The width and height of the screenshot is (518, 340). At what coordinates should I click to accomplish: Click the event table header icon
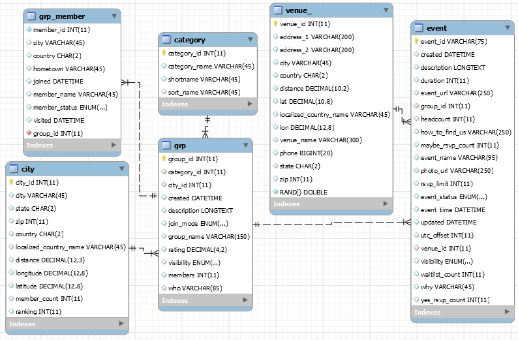(x=419, y=28)
